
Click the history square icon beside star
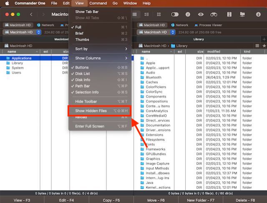point(257,46)
